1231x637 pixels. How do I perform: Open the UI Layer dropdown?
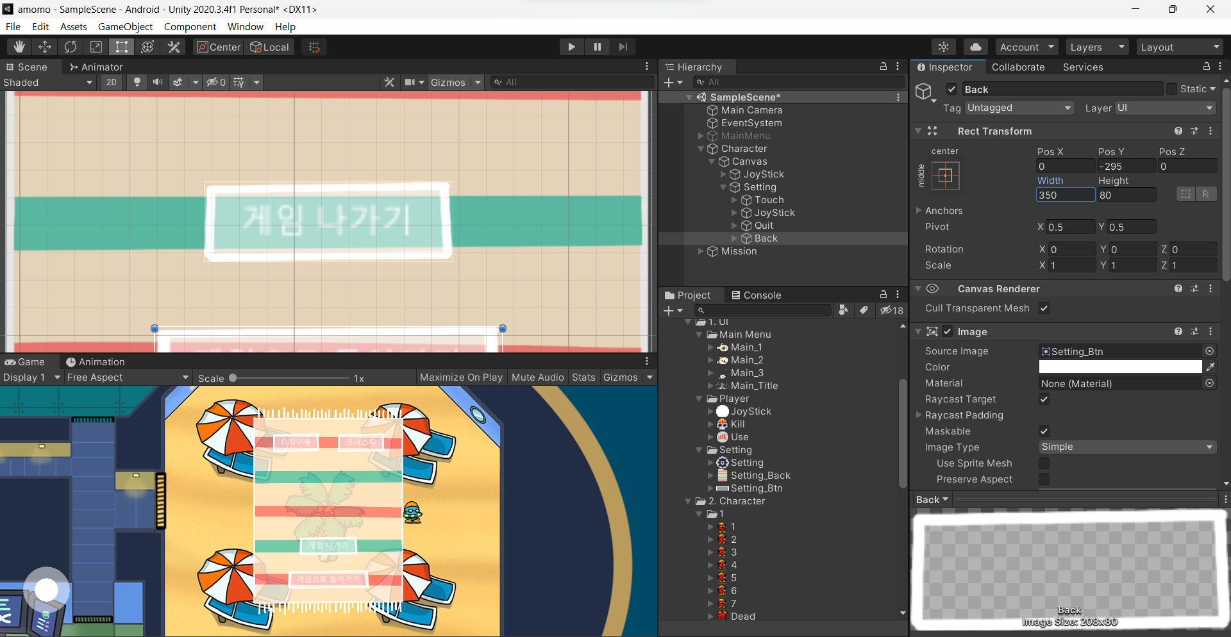coord(1165,108)
